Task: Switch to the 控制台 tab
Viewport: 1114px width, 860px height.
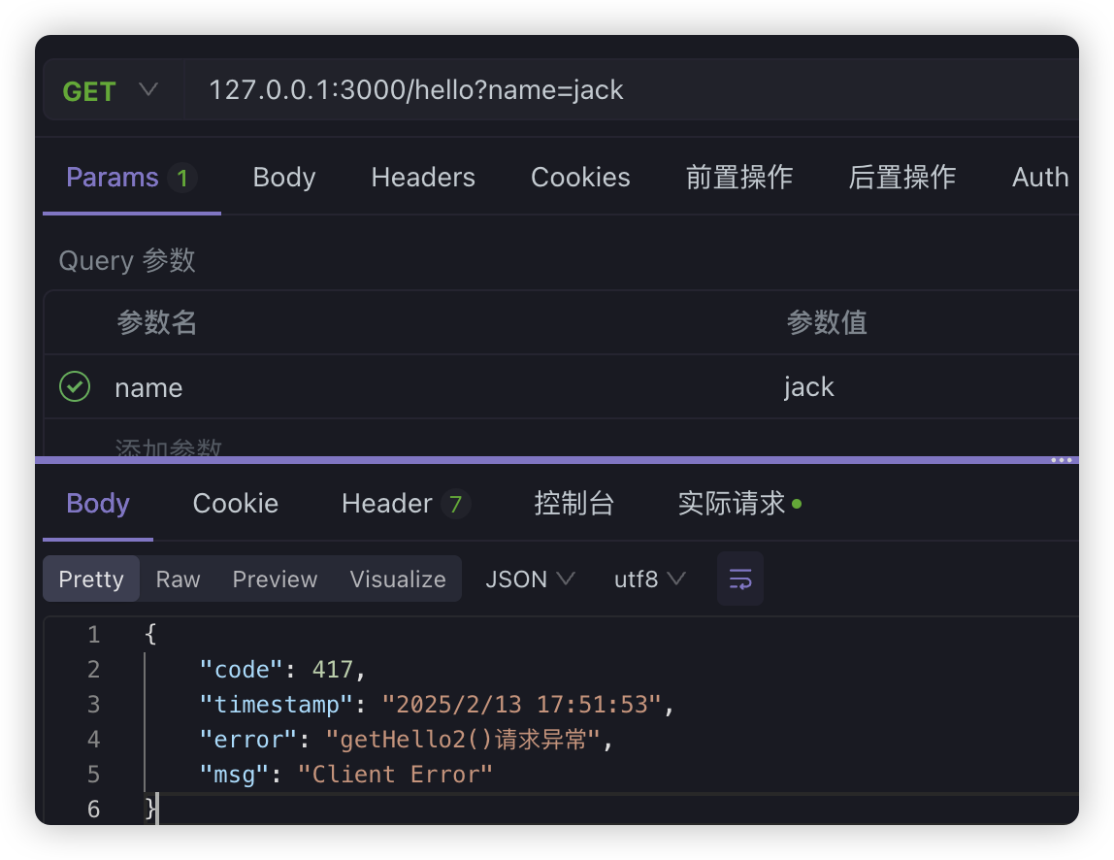Action: click(573, 504)
